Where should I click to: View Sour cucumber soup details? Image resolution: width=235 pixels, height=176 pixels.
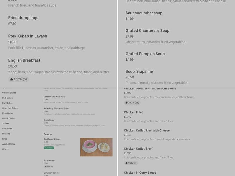(x=144, y=13)
